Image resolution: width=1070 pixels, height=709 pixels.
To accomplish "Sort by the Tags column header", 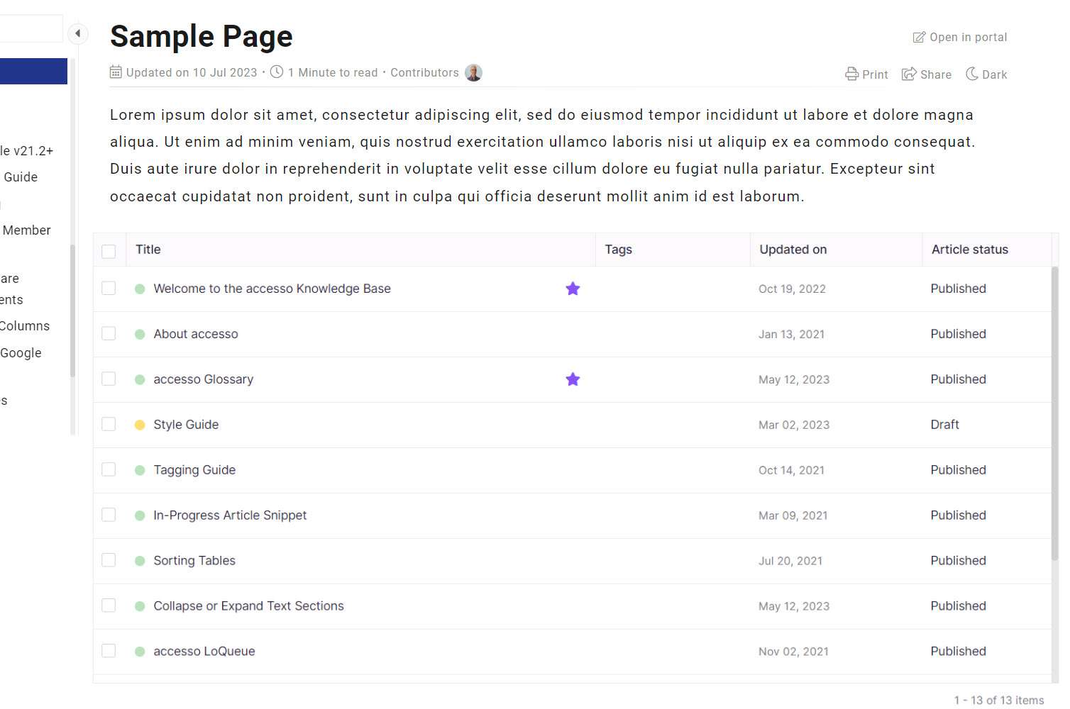I will [x=618, y=250].
